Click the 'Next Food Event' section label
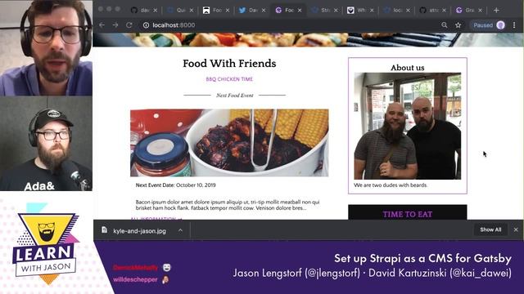Screen dimensions: 524x294 point(235,96)
